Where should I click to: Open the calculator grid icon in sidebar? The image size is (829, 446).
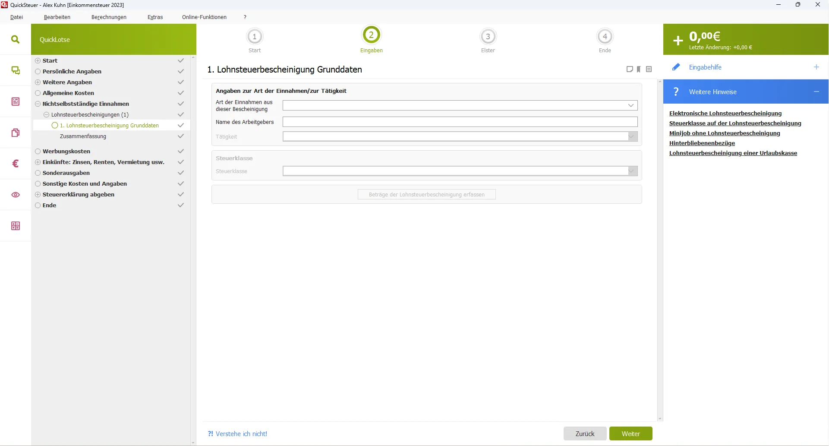[16, 226]
